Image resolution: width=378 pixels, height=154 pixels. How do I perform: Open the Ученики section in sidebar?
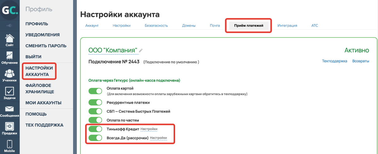[9, 75]
